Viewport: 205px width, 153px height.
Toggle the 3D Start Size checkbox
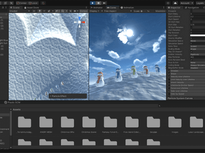pos(191,22)
